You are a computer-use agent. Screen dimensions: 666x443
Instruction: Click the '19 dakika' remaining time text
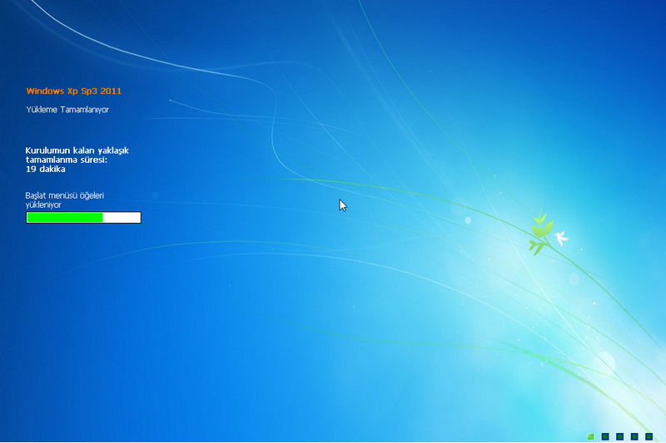46,169
